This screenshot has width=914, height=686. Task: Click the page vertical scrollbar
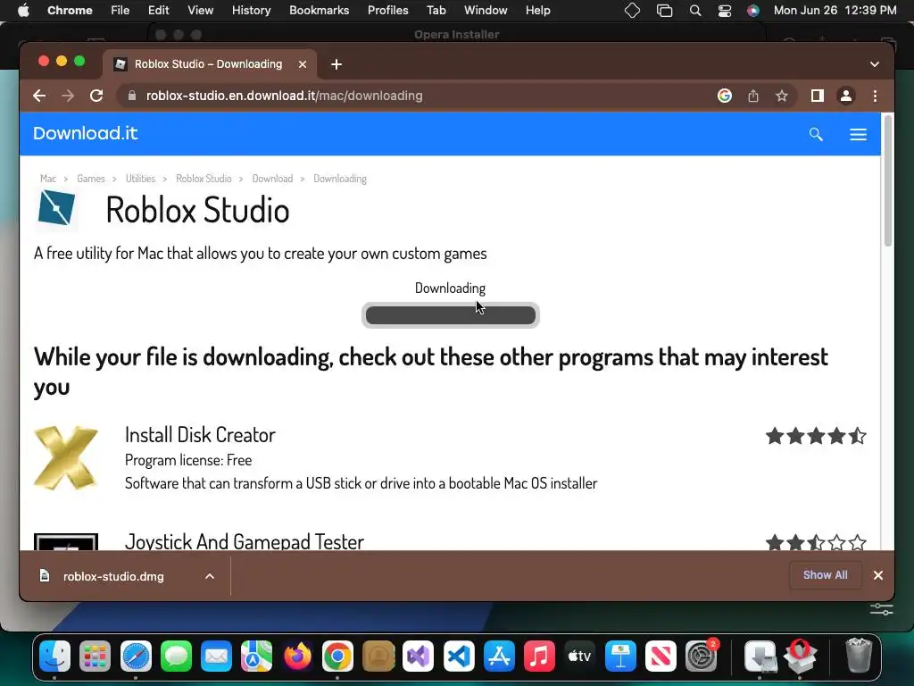point(888,180)
